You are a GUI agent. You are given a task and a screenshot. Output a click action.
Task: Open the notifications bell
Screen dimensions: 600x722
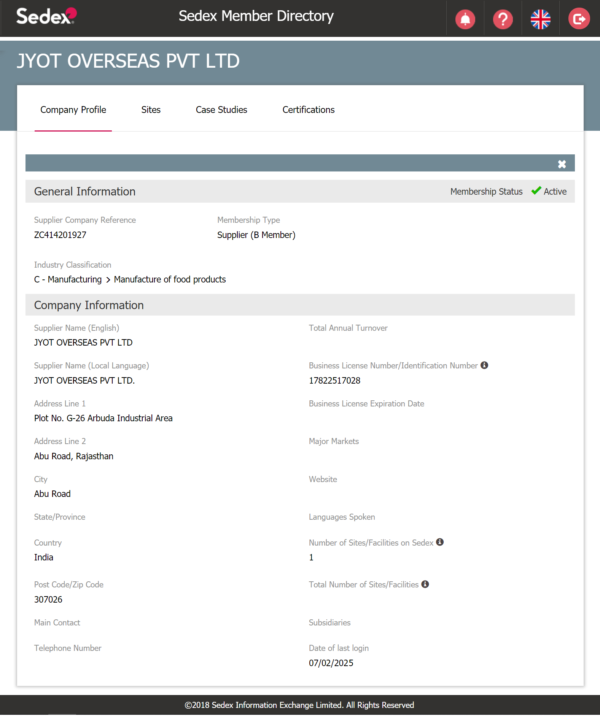[x=465, y=19]
